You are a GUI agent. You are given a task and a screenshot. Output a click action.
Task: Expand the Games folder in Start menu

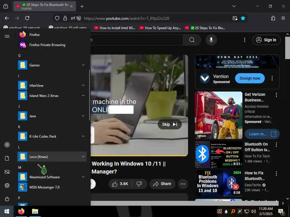pyautogui.click(x=52, y=65)
